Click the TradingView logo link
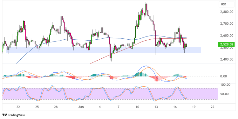 14,115
